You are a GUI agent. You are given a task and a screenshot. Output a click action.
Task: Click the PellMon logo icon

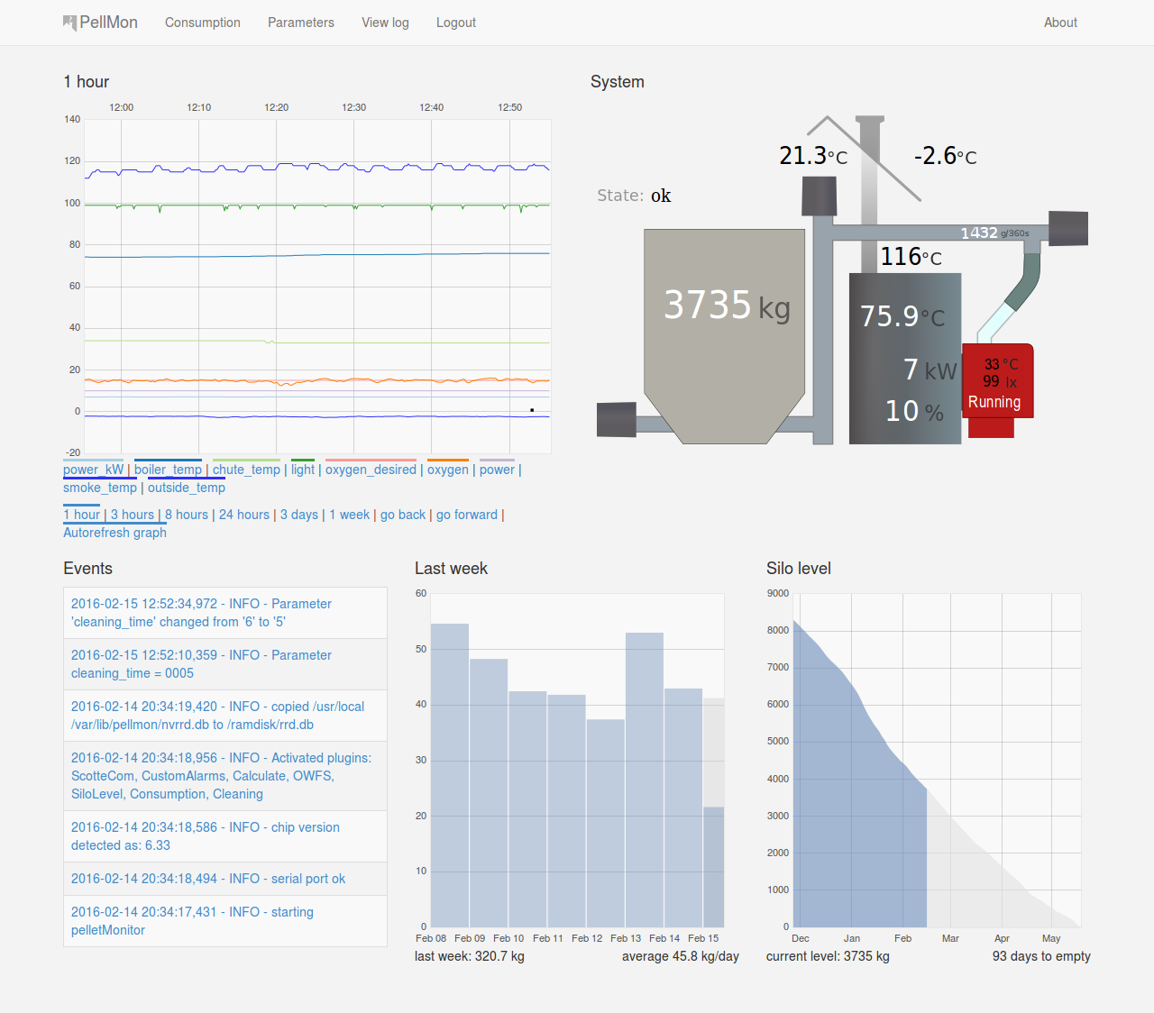click(x=69, y=23)
